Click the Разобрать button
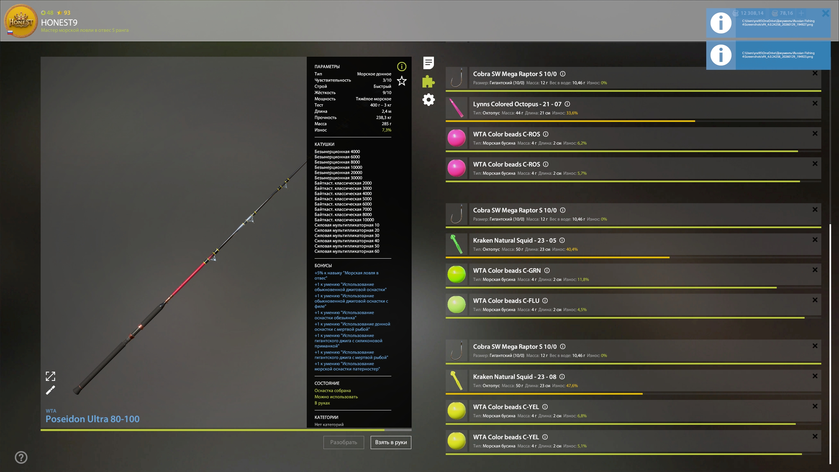 point(343,442)
